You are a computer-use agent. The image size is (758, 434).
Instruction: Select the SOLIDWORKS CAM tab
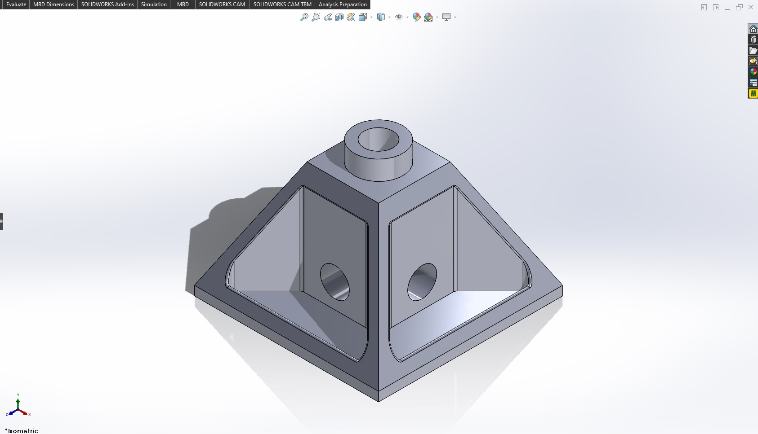222,4
